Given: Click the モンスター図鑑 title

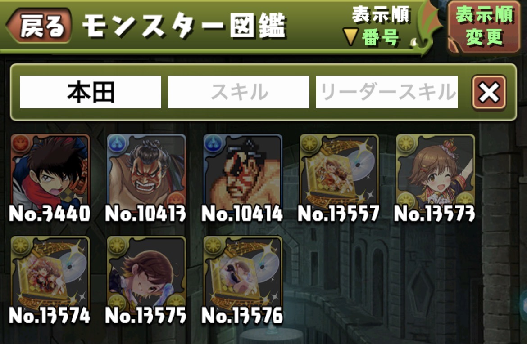Looking at the screenshot, I should click(x=184, y=26).
